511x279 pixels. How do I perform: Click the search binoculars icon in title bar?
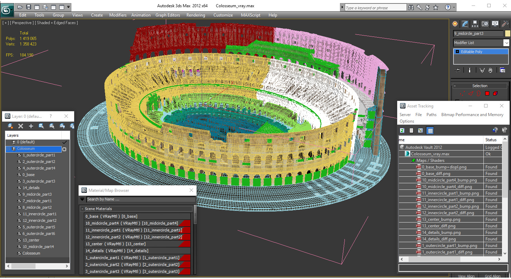411,7
